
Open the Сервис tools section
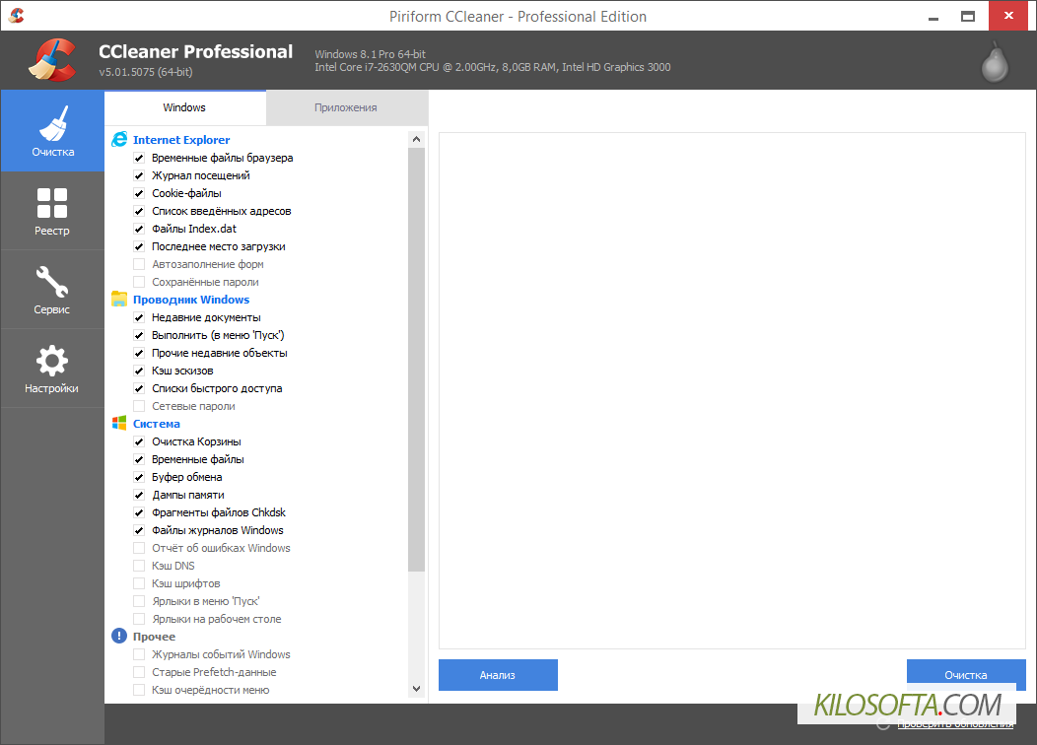tap(52, 290)
